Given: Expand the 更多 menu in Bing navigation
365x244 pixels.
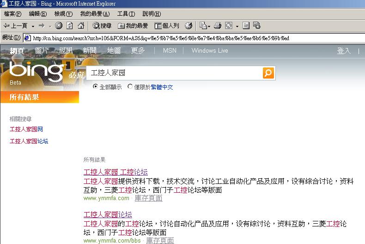Looking at the screenshot, I should [x=138, y=50].
